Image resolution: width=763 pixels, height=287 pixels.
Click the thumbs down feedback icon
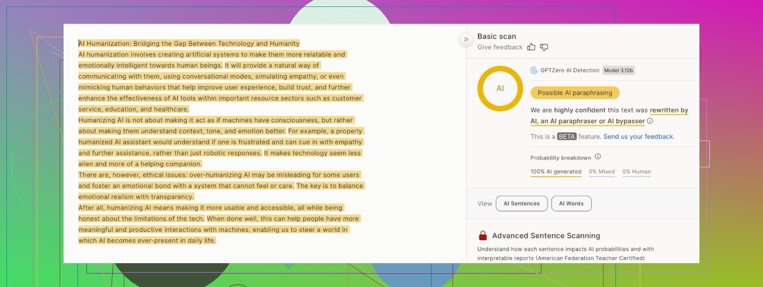(544, 47)
